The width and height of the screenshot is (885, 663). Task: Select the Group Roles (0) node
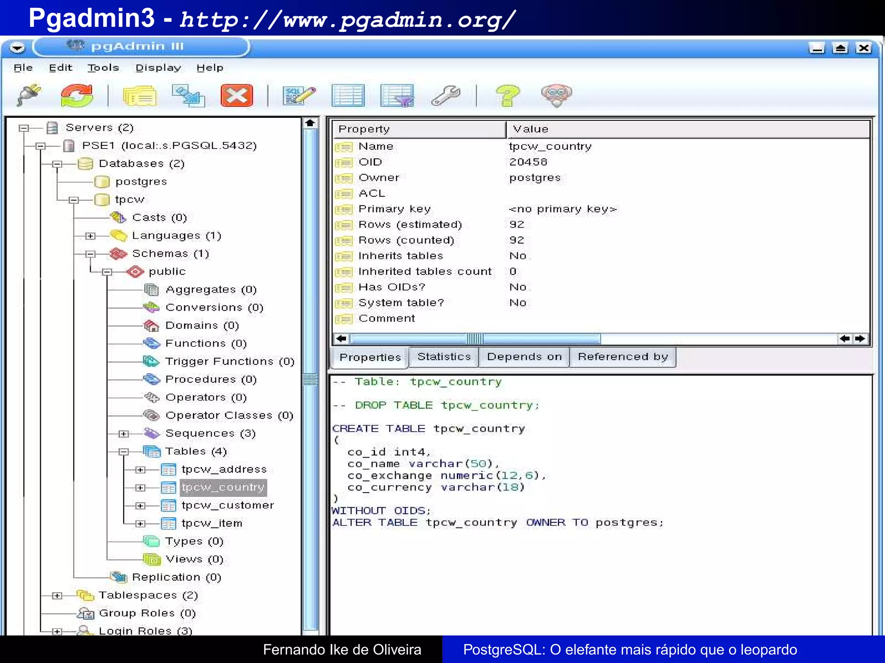click(x=147, y=613)
